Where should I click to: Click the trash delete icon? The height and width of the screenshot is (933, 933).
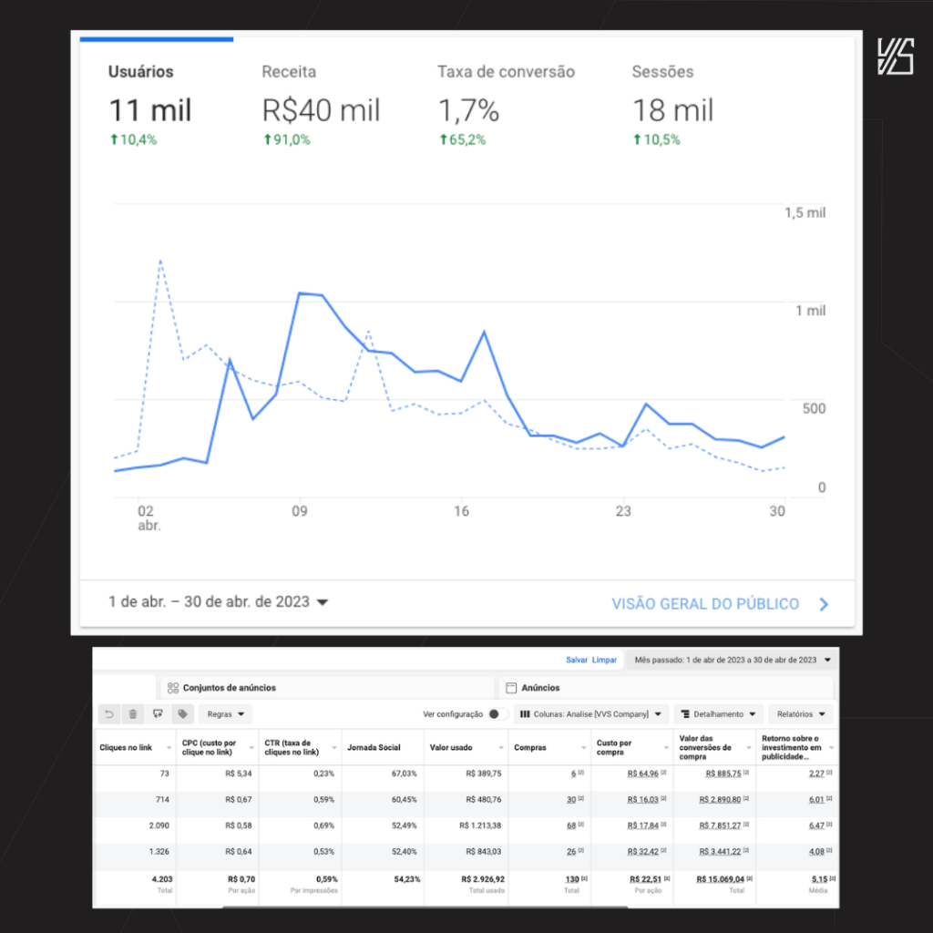134,714
